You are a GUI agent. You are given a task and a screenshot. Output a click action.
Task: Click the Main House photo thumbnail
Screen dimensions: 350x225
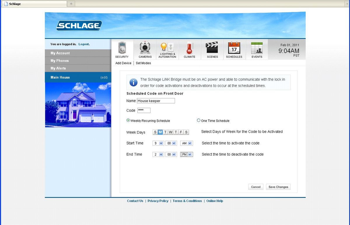click(x=78, y=105)
